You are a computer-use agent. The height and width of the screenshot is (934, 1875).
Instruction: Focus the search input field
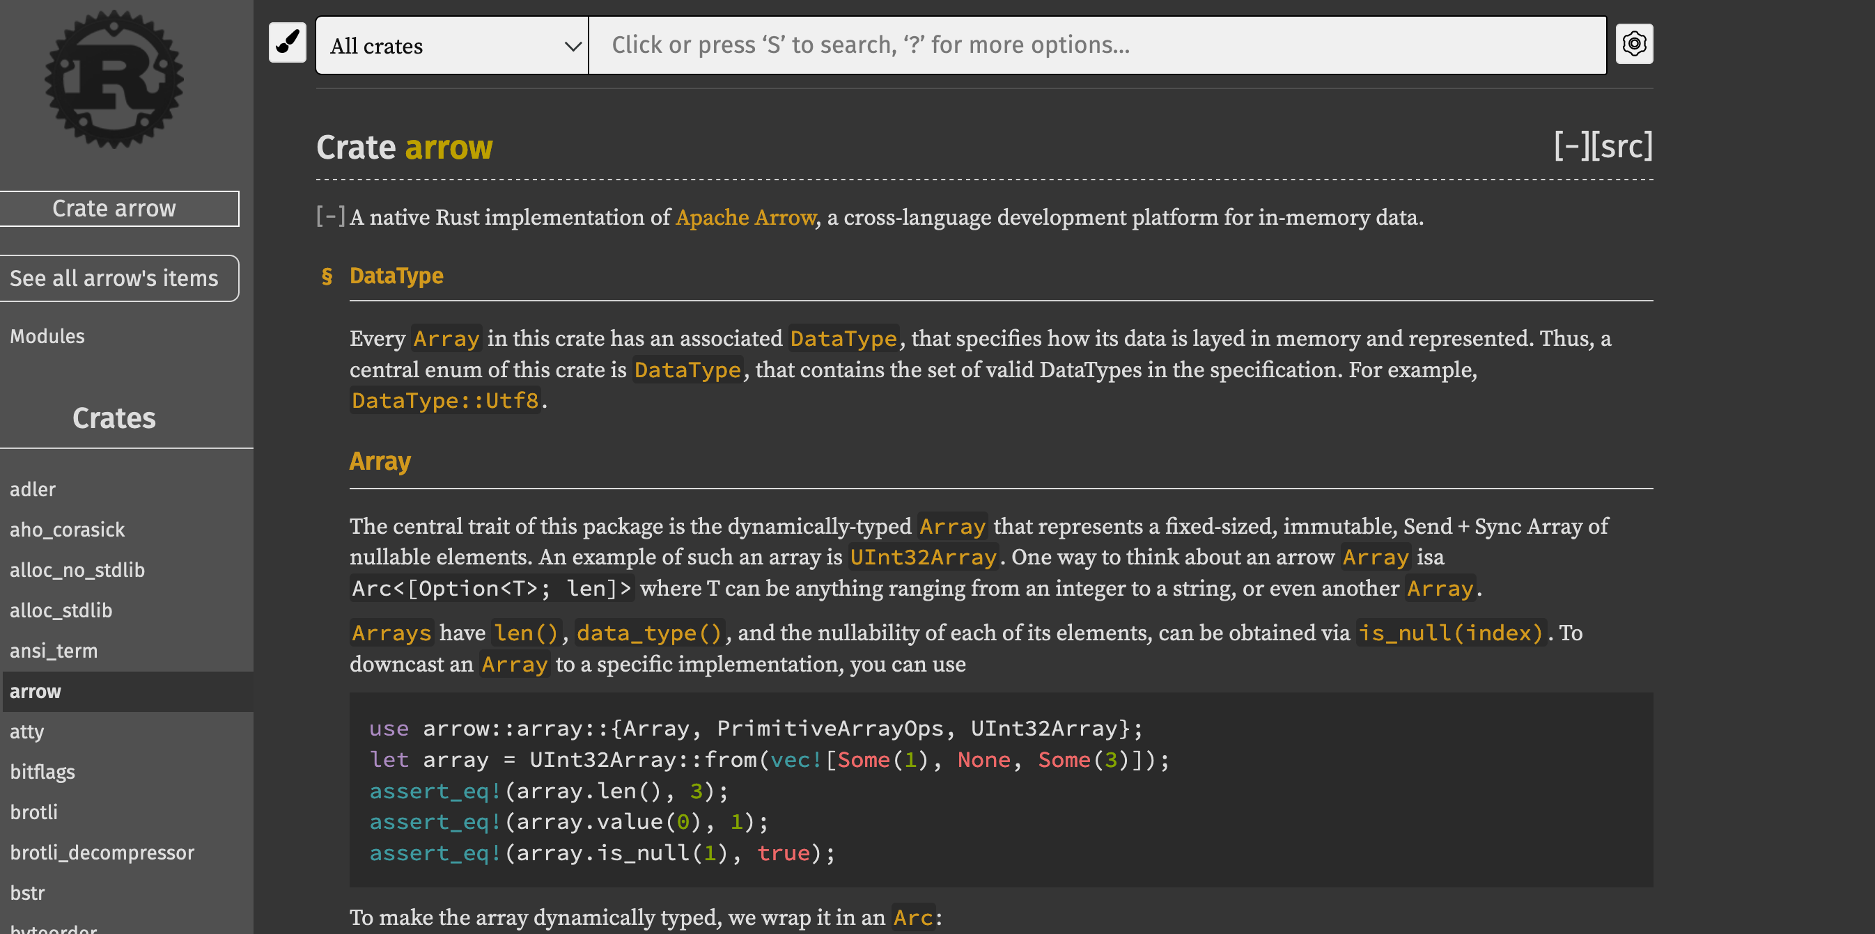pyautogui.click(x=1097, y=45)
